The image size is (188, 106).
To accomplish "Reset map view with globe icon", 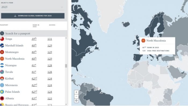I will click(76, 100).
